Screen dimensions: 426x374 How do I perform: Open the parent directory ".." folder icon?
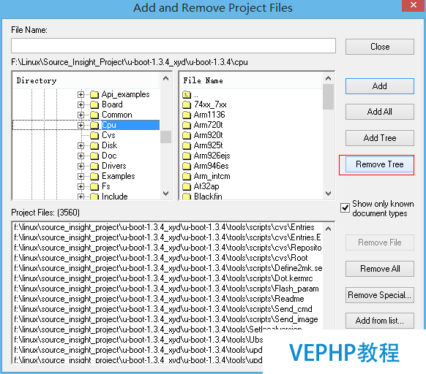click(187, 95)
